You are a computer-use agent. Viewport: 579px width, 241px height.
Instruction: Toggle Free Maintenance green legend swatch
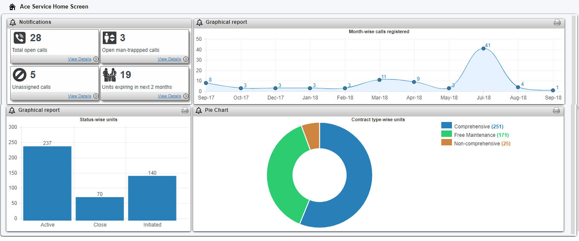click(446, 134)
